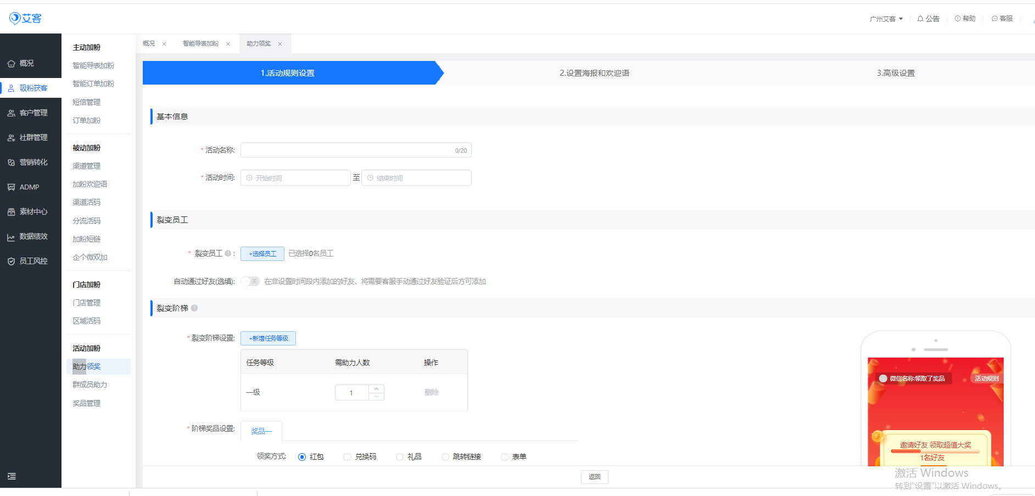Select the 兑换码 radio option

pyautogui.click(x=347, y=457)
